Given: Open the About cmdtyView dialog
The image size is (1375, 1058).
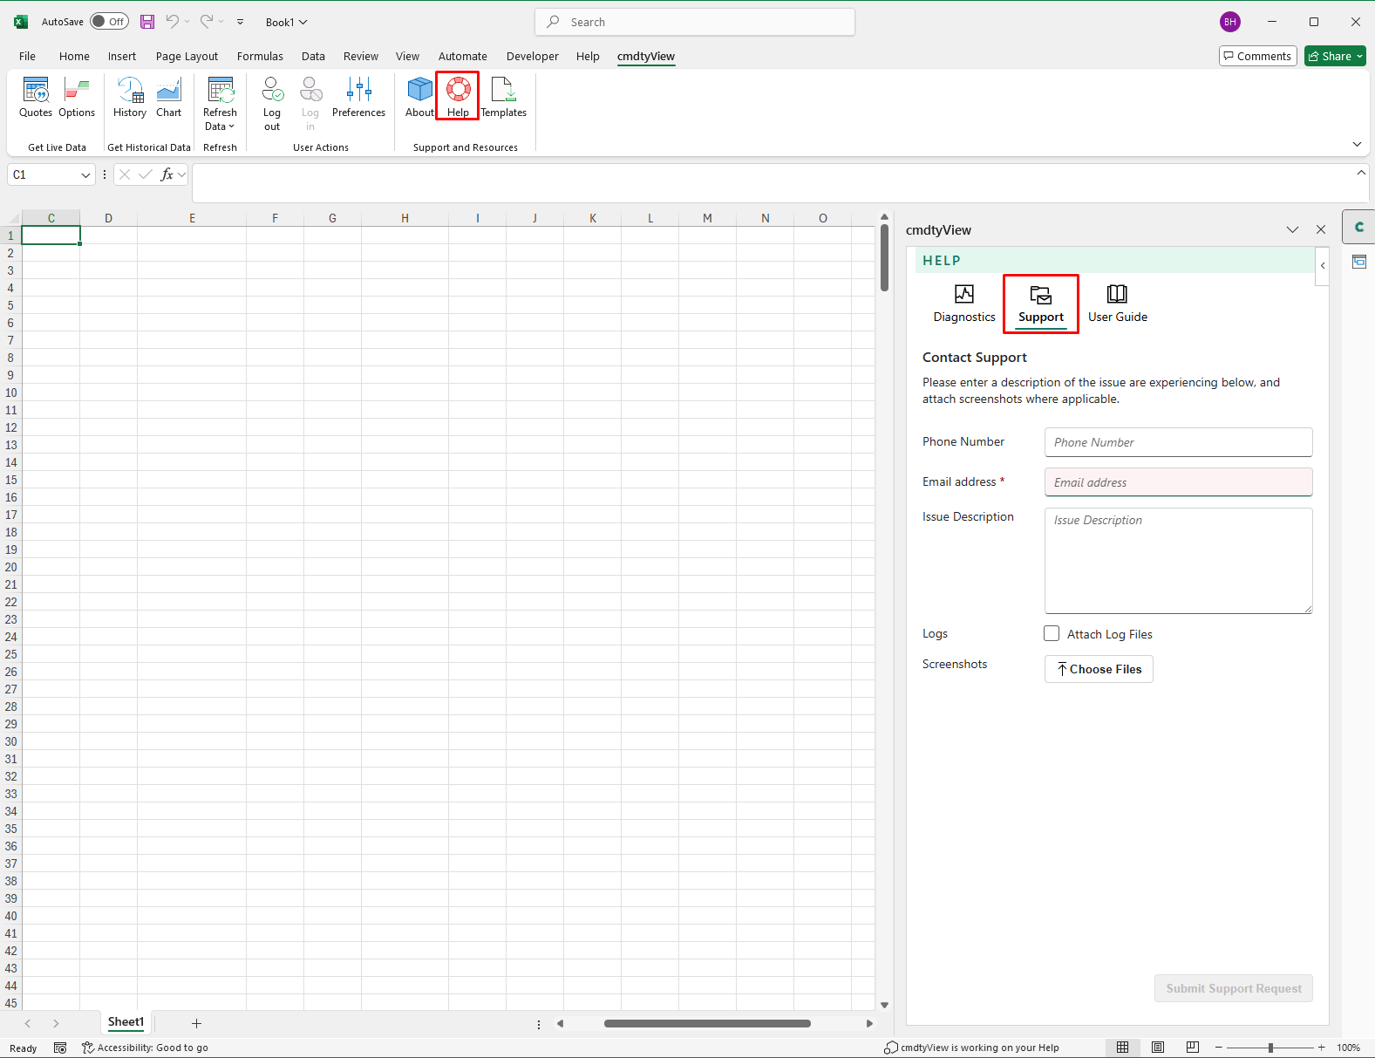Looking at the screenshot, I should click(419, 97).
